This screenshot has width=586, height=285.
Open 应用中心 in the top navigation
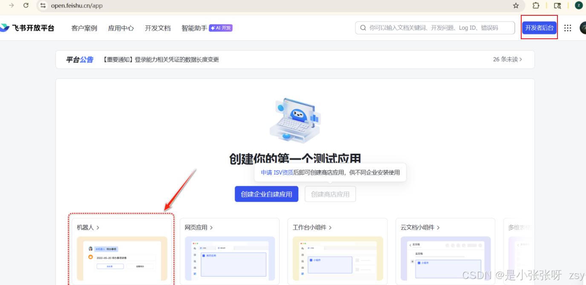(121, 28)
